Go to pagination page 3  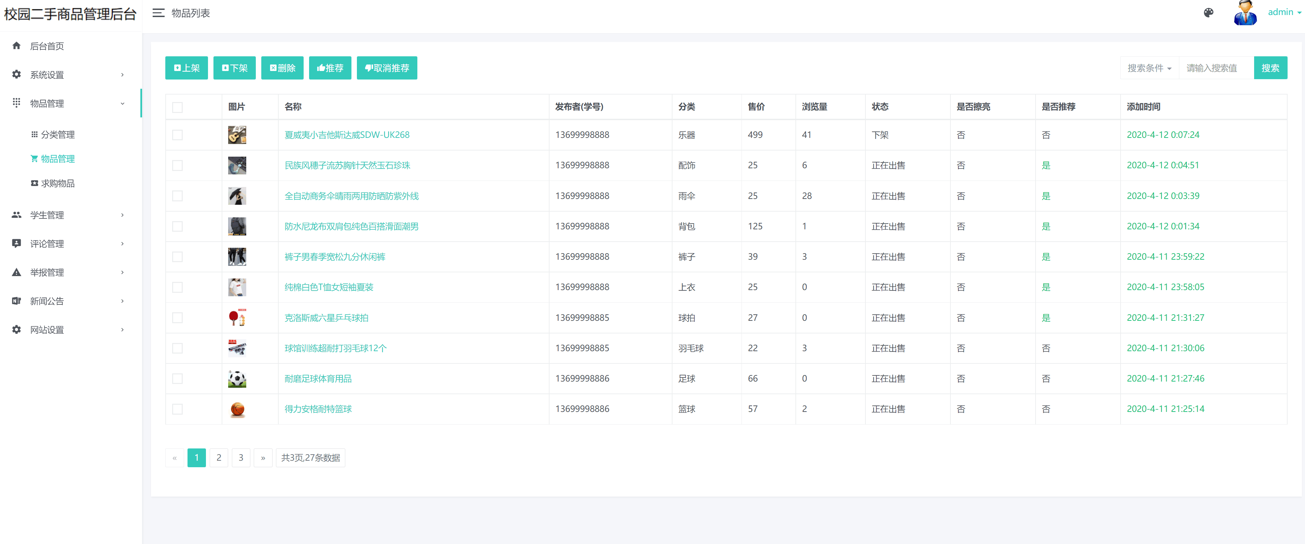(241, 457)
